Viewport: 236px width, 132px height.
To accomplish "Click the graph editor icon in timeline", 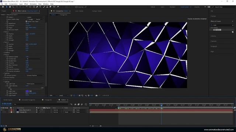I will [x=86, y=104].
